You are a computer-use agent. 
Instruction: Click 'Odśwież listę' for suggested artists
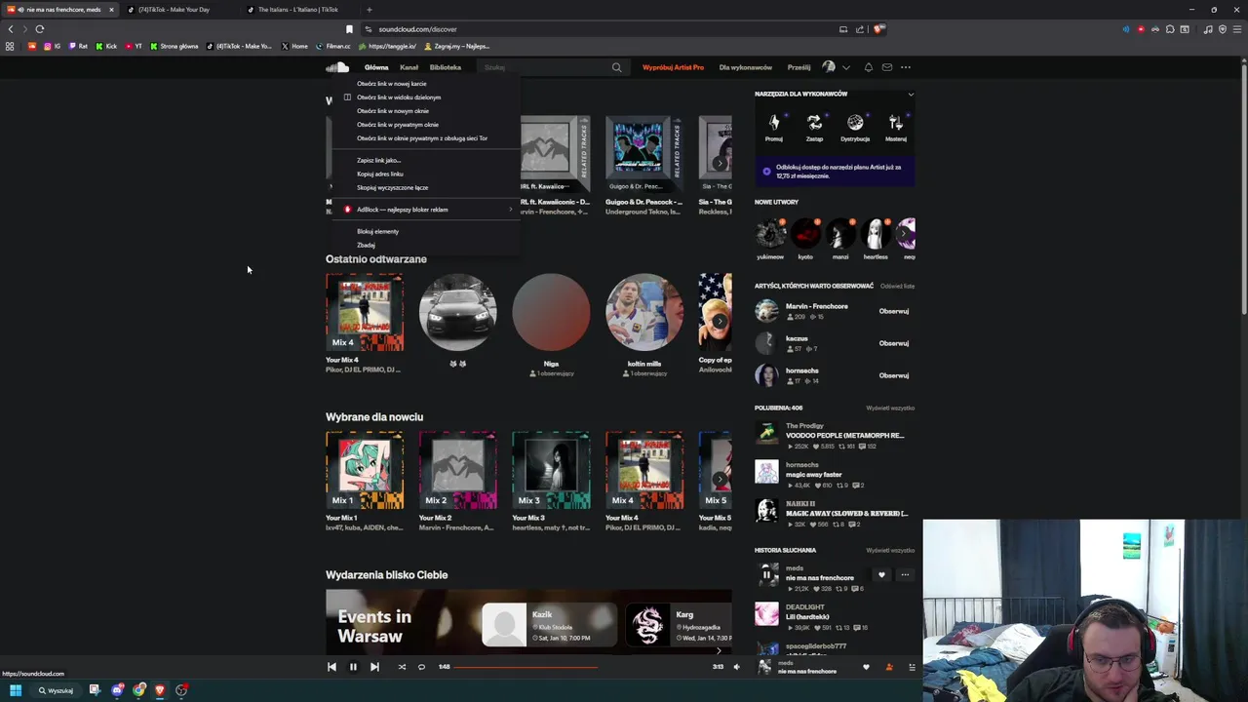[x=897, y=287]
